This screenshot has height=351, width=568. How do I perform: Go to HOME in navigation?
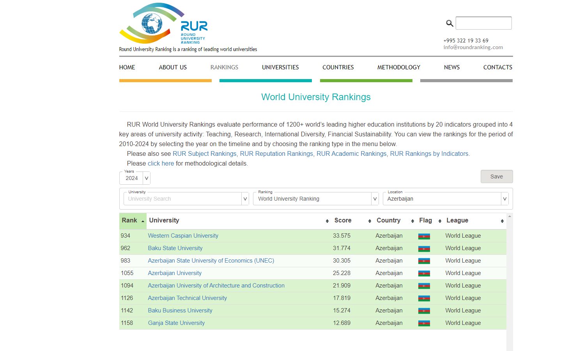point(127,67)
